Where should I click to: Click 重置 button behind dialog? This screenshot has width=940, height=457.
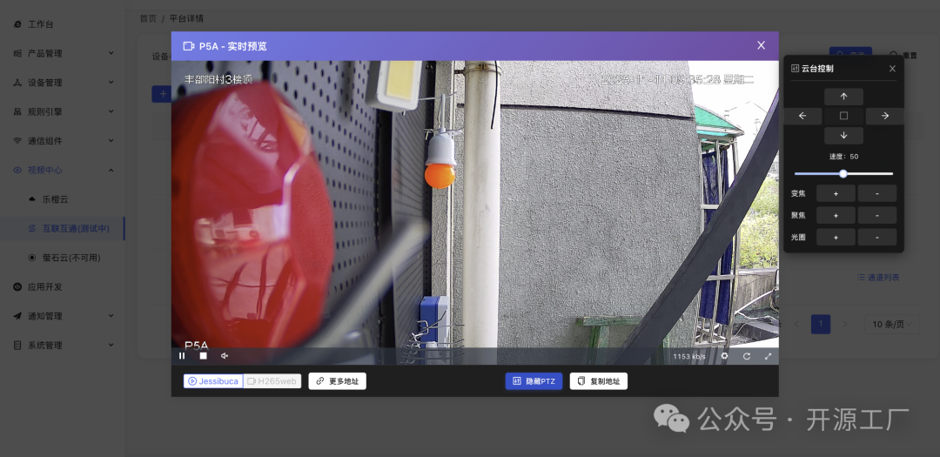(x=903, y=55)
